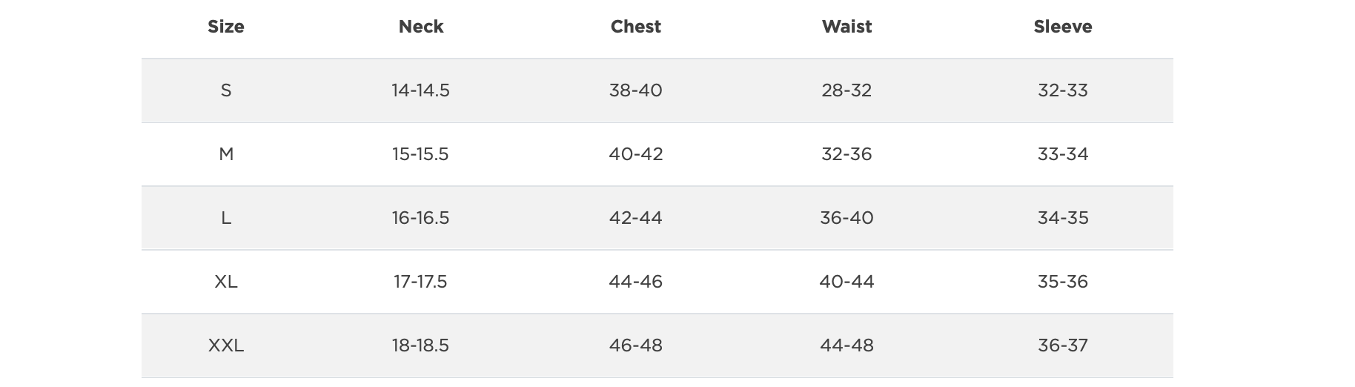Screen dimensions: 1355x387
Task: Click the Waist column header
Action: (x=847, y=27)
